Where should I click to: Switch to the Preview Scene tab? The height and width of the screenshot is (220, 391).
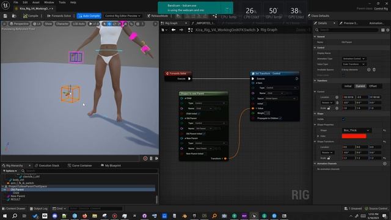[x=351, y=23]
